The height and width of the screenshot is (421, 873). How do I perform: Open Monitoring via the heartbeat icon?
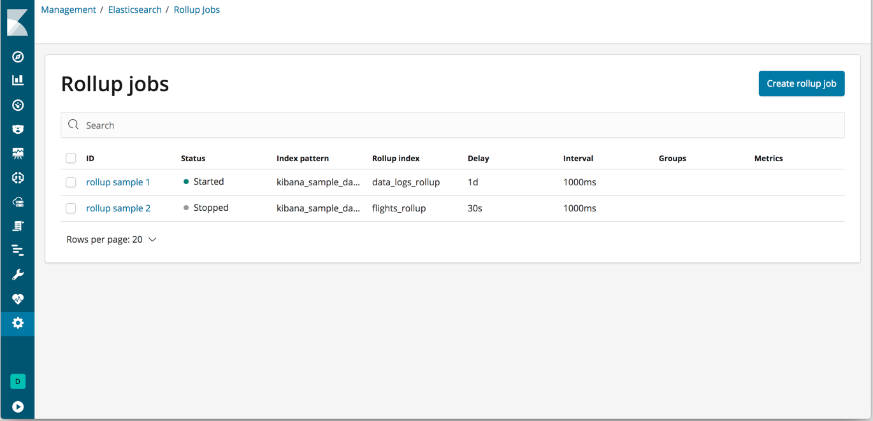point(18,299)
